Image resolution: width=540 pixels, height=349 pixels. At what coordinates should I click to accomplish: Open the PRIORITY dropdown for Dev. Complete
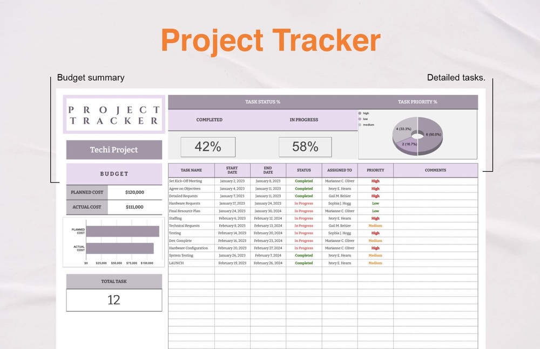click(375, 241)
